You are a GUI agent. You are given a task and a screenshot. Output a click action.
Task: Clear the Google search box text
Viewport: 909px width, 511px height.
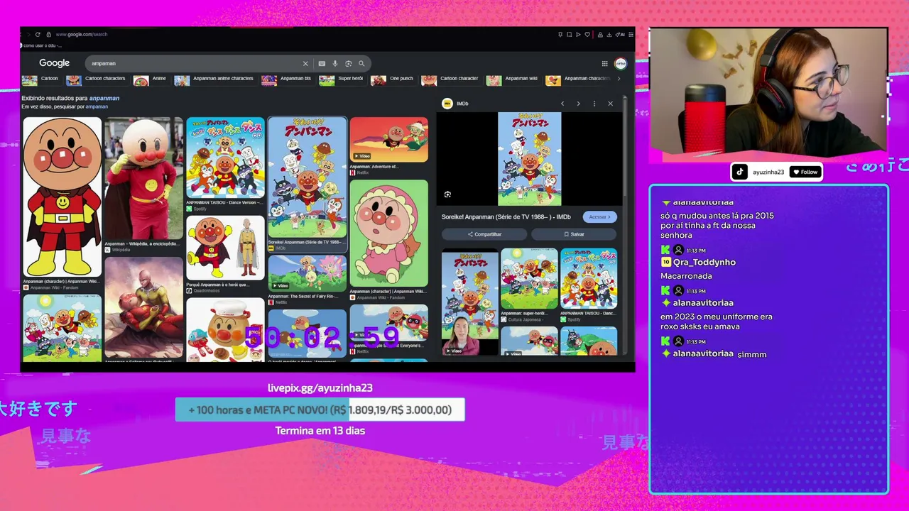pos(305,63)
